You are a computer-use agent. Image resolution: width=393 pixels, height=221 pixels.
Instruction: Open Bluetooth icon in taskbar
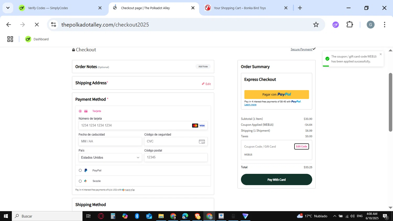tap(137, 216)
